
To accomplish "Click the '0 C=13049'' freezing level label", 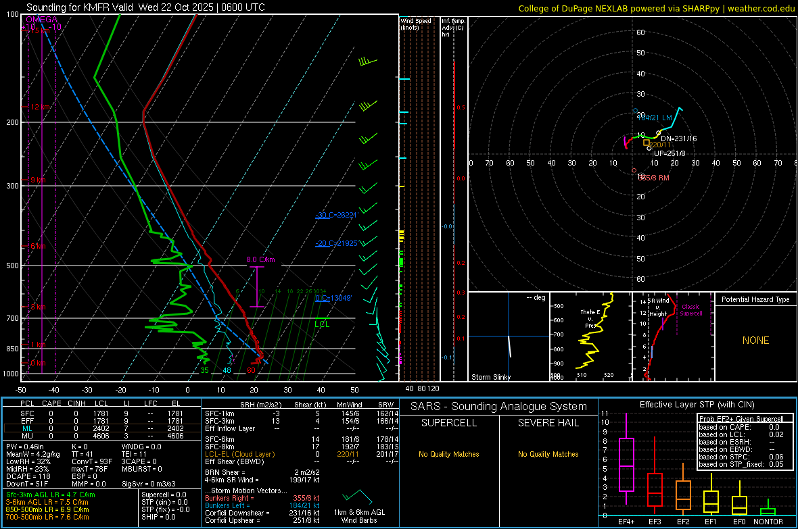I will [x=333, y=298].
